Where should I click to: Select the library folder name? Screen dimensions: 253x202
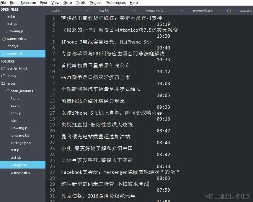pyautogui.click(x=11, y=76)
